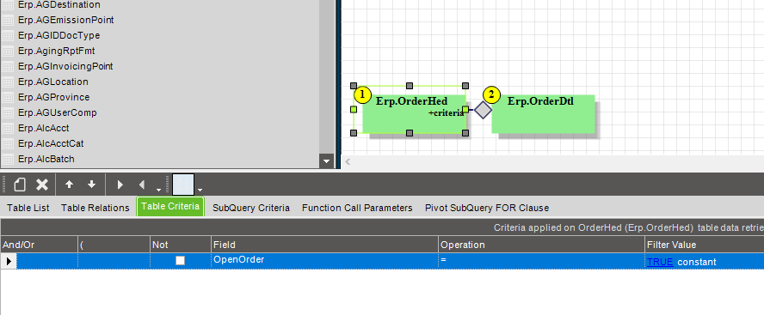The image size is (764, 315).
Task: Click the OpenOrder field cell
Action: 324,261
